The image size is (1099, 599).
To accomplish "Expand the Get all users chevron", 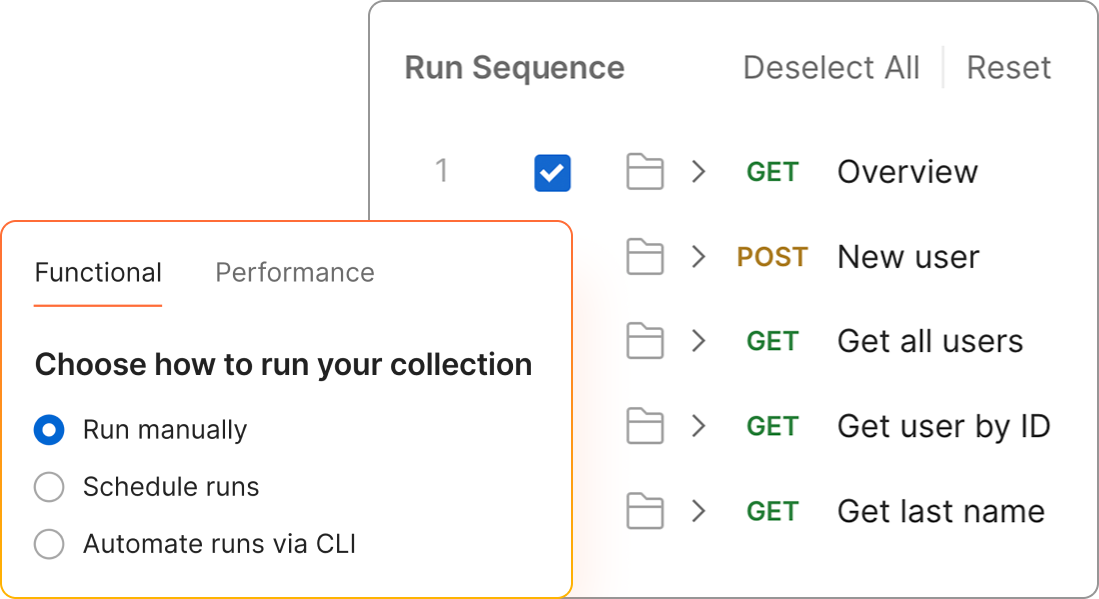I will (699, 341).
